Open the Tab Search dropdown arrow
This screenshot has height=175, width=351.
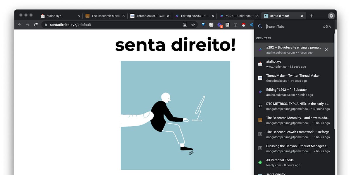point(331,16)
